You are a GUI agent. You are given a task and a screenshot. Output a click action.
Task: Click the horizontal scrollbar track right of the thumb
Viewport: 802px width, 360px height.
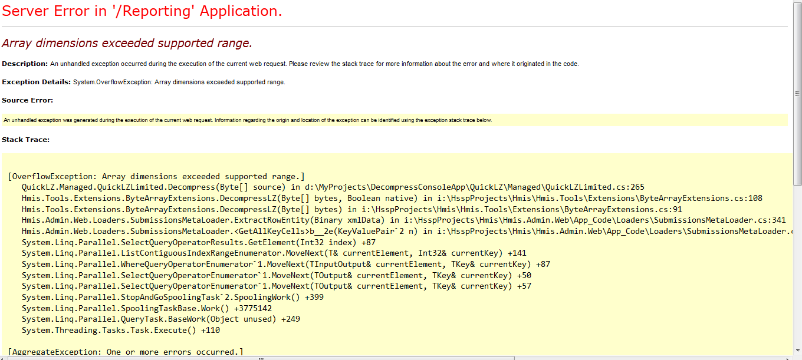649,357
